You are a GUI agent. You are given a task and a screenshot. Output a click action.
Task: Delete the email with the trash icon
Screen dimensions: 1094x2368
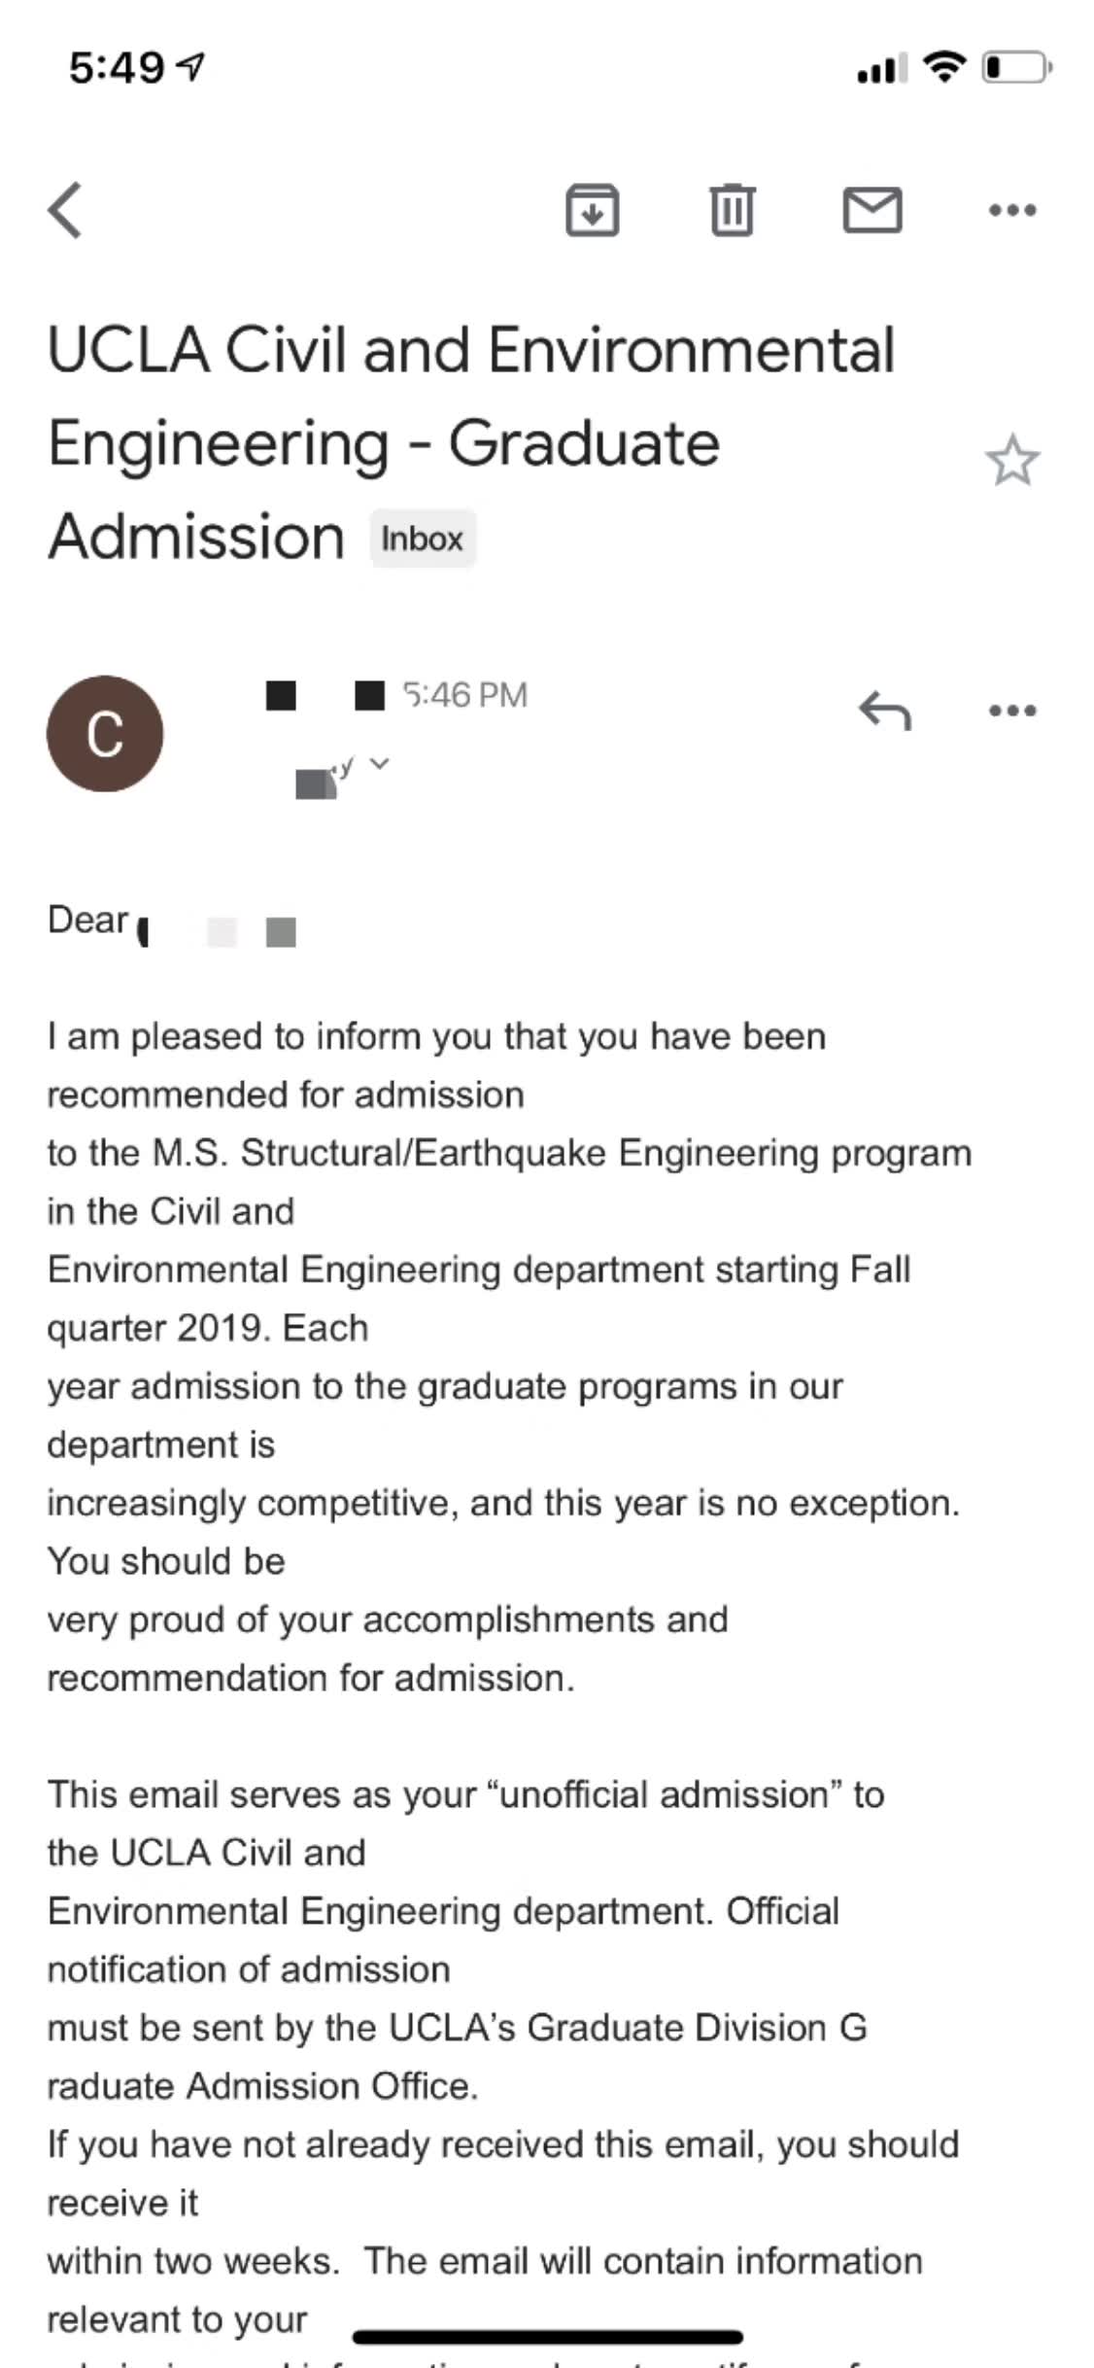click(x=732, y=210)
